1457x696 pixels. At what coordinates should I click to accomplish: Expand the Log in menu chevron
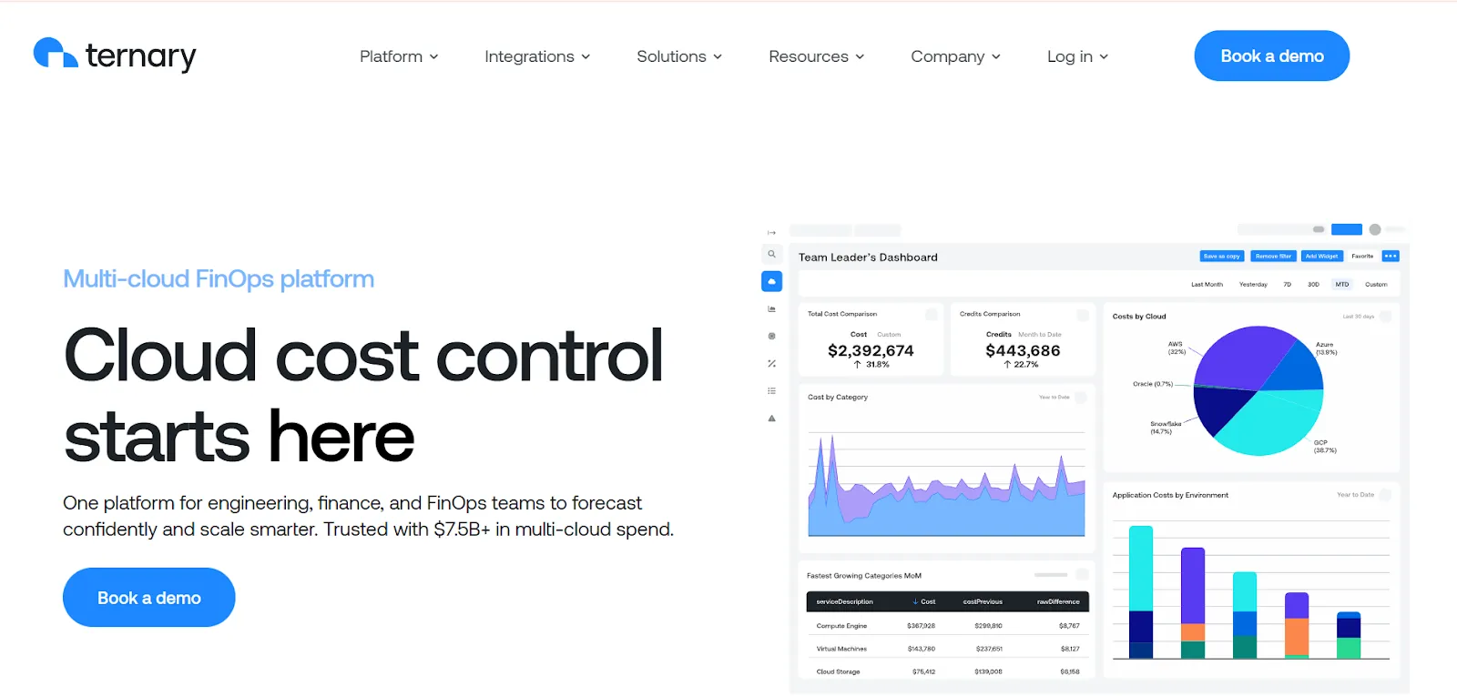1104,56
